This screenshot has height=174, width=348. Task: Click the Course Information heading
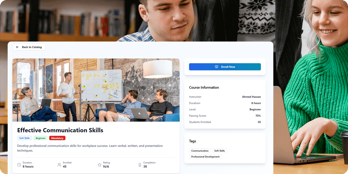204,88
